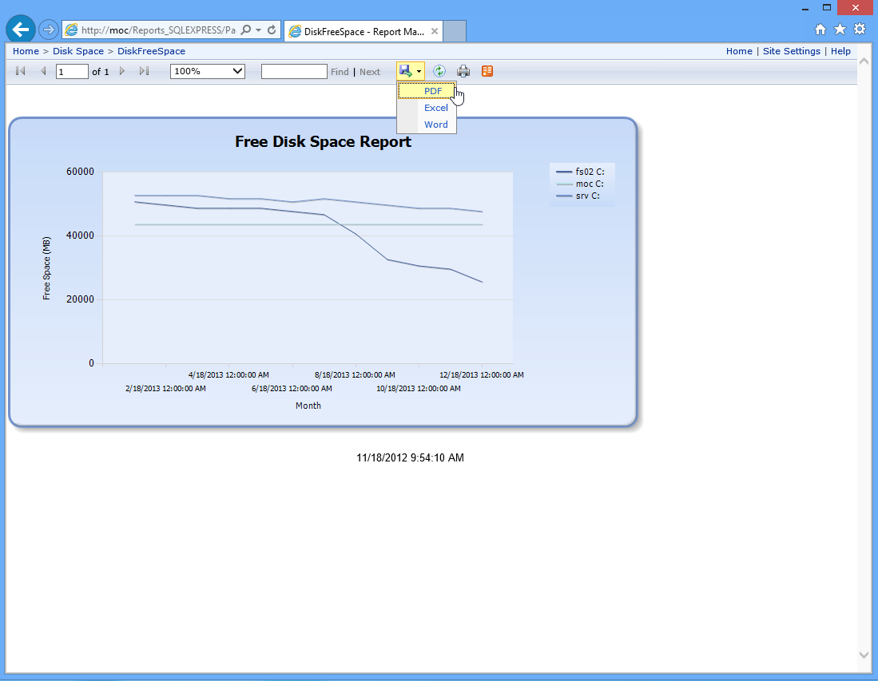Refresh the report with the green icon
This screenshot has width=878, height=681.
439,71
